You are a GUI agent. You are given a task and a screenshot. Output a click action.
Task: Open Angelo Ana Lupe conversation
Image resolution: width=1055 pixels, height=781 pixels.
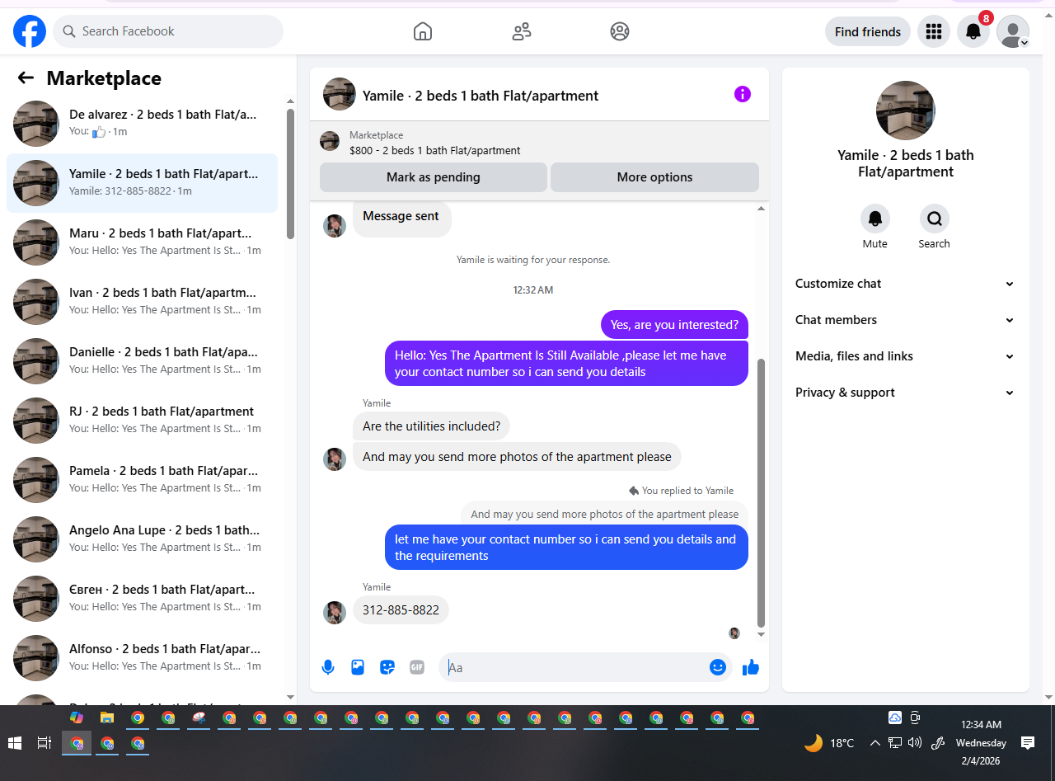coord(142,539)
